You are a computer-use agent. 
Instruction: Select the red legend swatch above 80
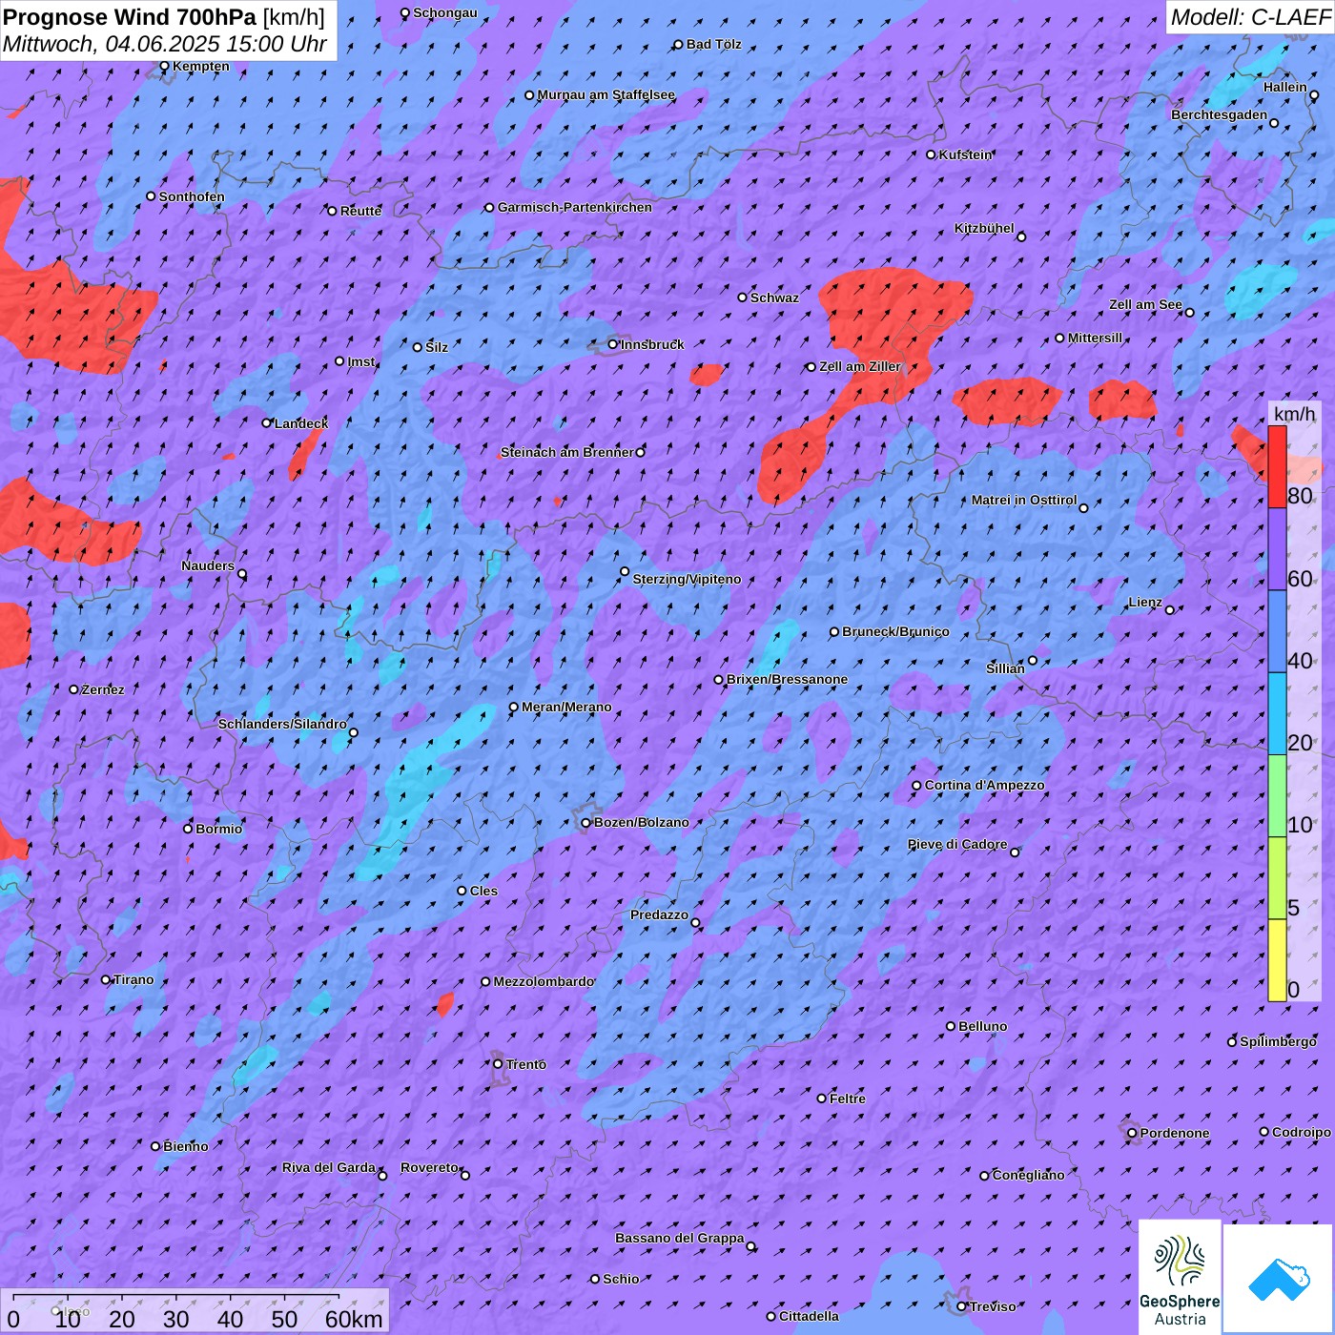tap(1277, 466)
